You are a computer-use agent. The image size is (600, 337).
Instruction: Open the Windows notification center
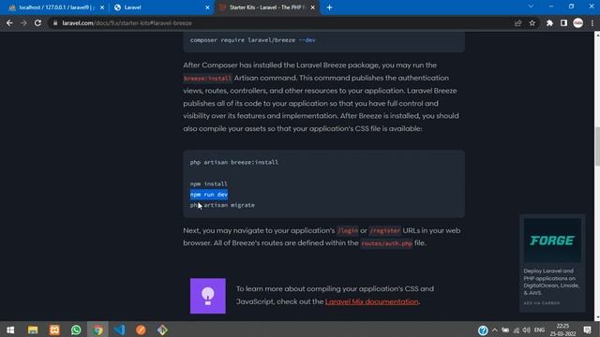click(588, 330)
